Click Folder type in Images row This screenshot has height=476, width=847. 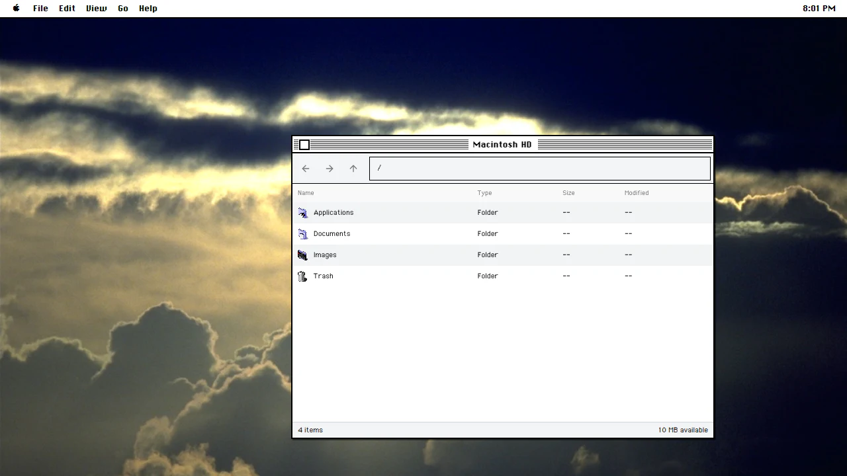(x=488, y=255)
